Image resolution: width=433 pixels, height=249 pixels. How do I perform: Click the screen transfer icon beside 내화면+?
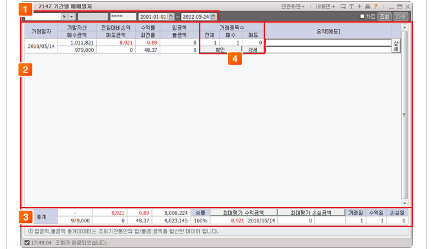tap(343, 6)
